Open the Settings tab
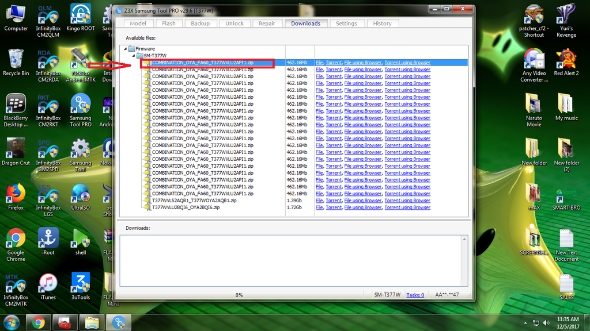Screen dimensions: 590x331 point(346,24)
